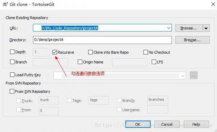Click the Browse button next to URL
The image size is (217, 132).
click(x=189, y=28)
